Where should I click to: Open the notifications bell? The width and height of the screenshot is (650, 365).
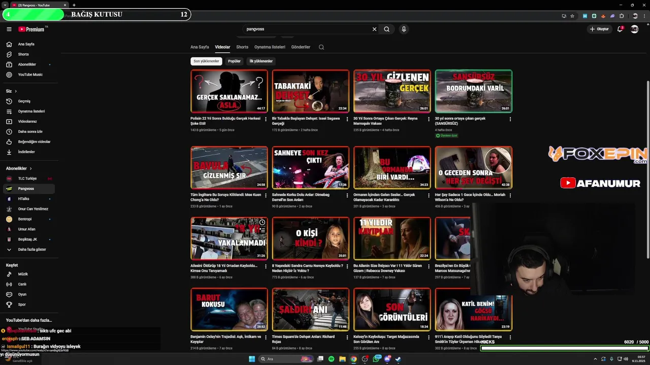[620, 29]
